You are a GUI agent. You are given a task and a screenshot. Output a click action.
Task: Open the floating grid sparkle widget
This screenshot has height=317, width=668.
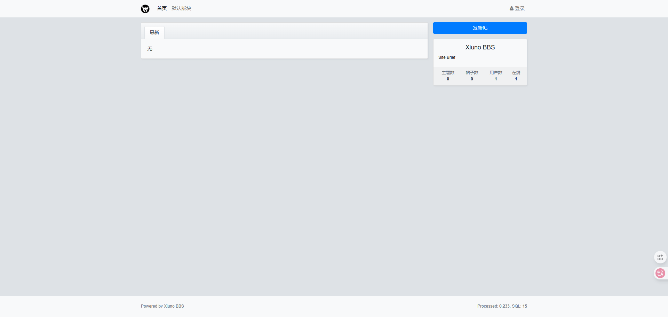pos(660,257)
